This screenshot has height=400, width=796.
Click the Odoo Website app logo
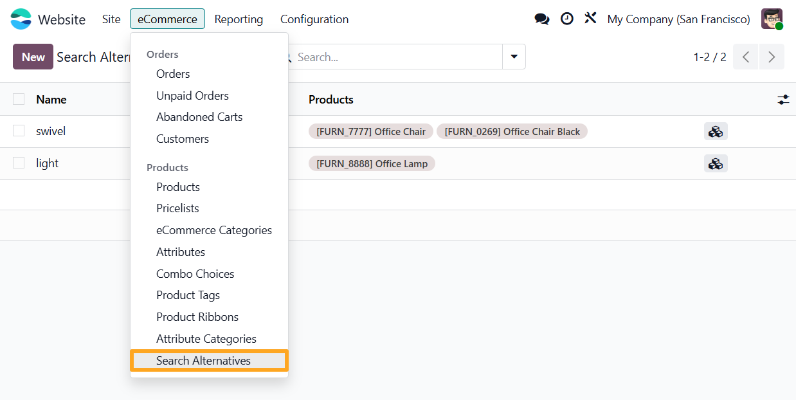pos(21,19)
